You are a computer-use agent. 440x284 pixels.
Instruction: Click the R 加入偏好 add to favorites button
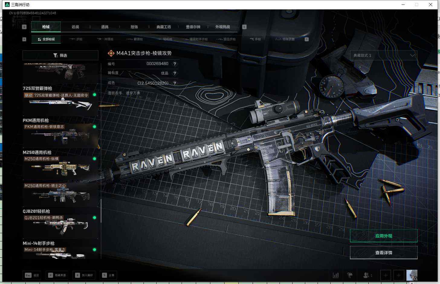click(84, 275)
